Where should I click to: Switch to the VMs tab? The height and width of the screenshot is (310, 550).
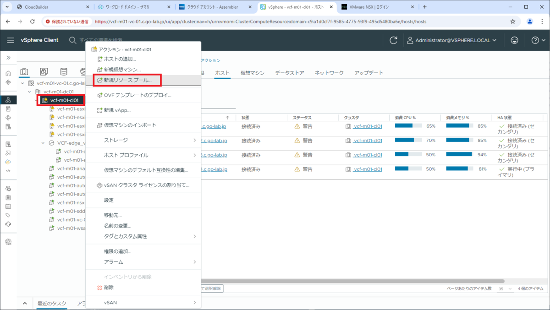252,73
